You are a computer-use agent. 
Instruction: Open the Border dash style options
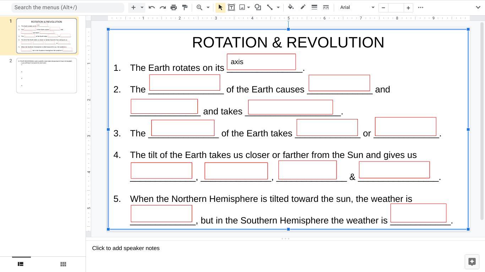coord(326,7)
